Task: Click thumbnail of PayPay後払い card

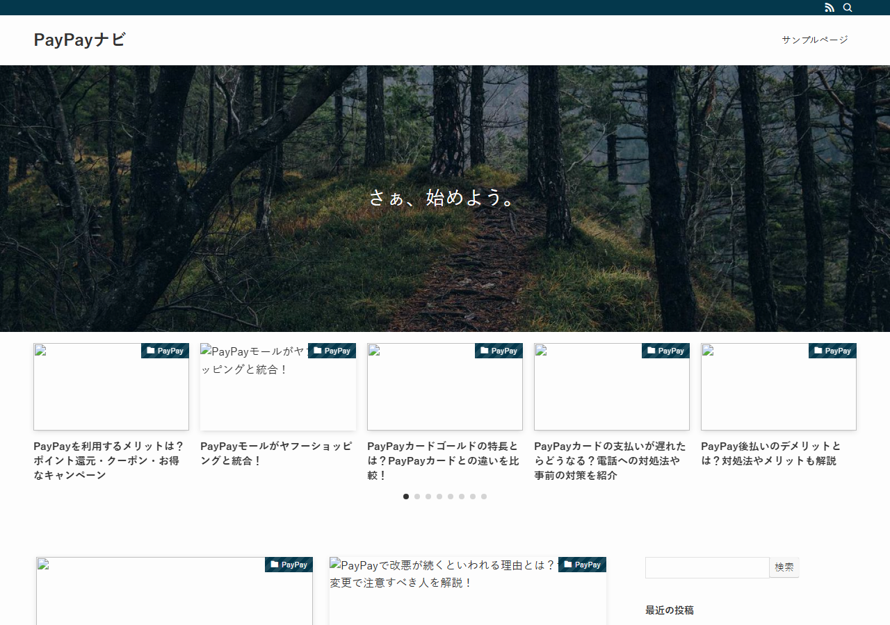Action: tap(779, 387)
